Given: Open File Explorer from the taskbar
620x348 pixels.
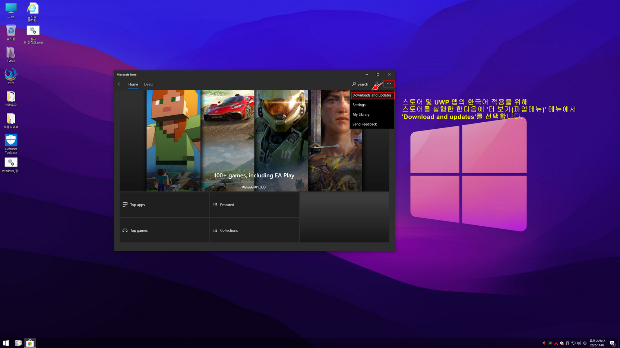Looking at the screenshot, I should pos(18,343).
